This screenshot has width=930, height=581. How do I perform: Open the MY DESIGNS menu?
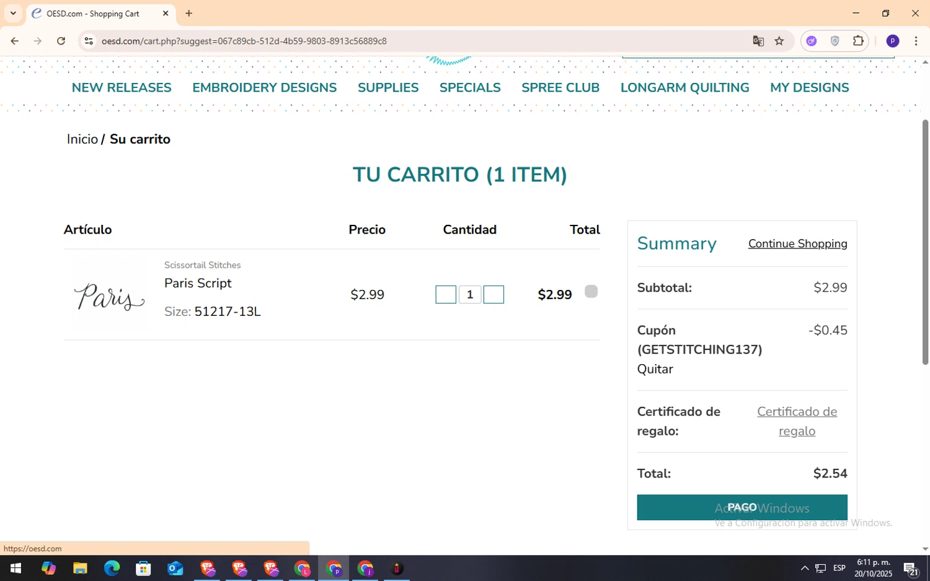pos(810,87)
